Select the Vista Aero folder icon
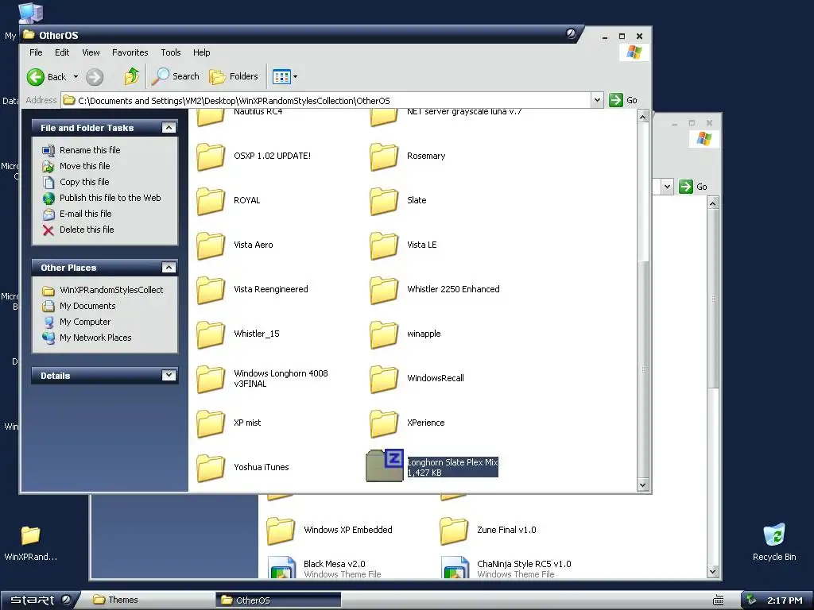 click(211, 245)
